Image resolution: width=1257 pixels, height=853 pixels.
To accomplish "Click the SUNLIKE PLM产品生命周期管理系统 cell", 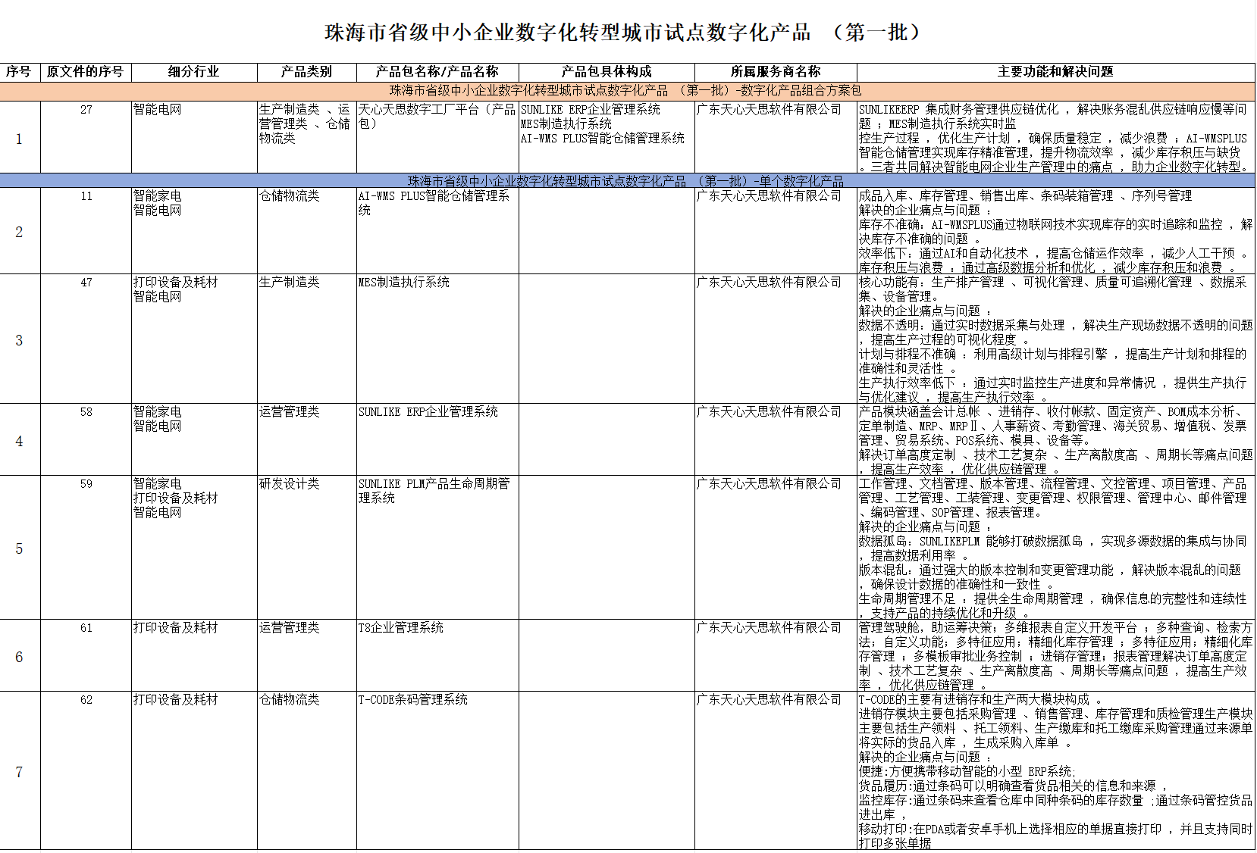I will point(437,547).
